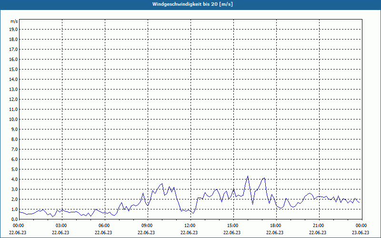Click the "18:00" time axis label

(276, 226)
